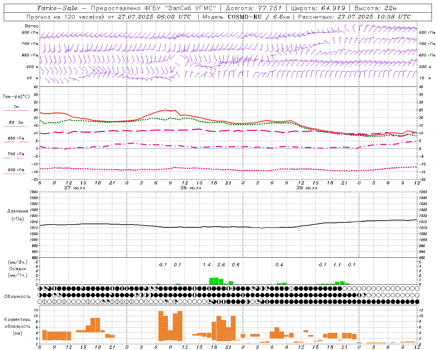Viewport: 437px width, 350px height.
Task: Select the 'Долгота: 77.751' header field
Action: 254,8
